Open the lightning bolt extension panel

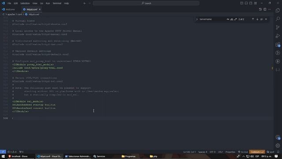pyautogui.click(x=278, y=61)
